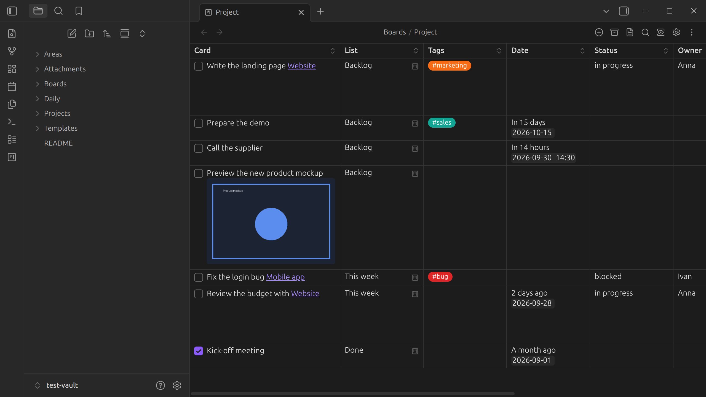Click the Boards breadcrumb
706x397 pixels.
point(395,32)
